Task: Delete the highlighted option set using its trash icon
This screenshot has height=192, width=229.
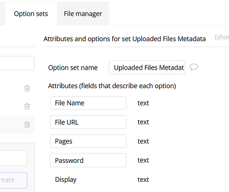Action: (x=27, y=124)
